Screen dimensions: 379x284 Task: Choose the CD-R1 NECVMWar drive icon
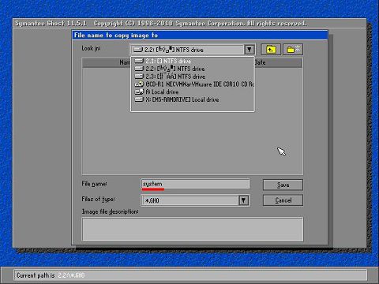pos(139,84)
